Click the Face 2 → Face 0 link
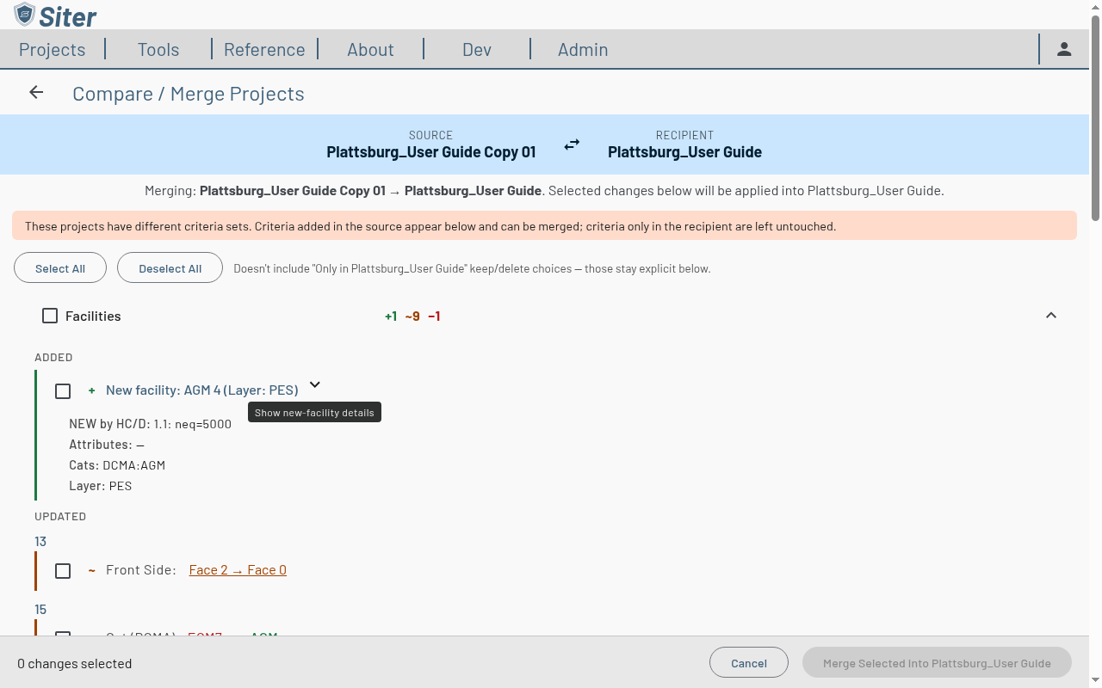Image resolution: width=1102 pixels, height=688 pixels. 238,570
